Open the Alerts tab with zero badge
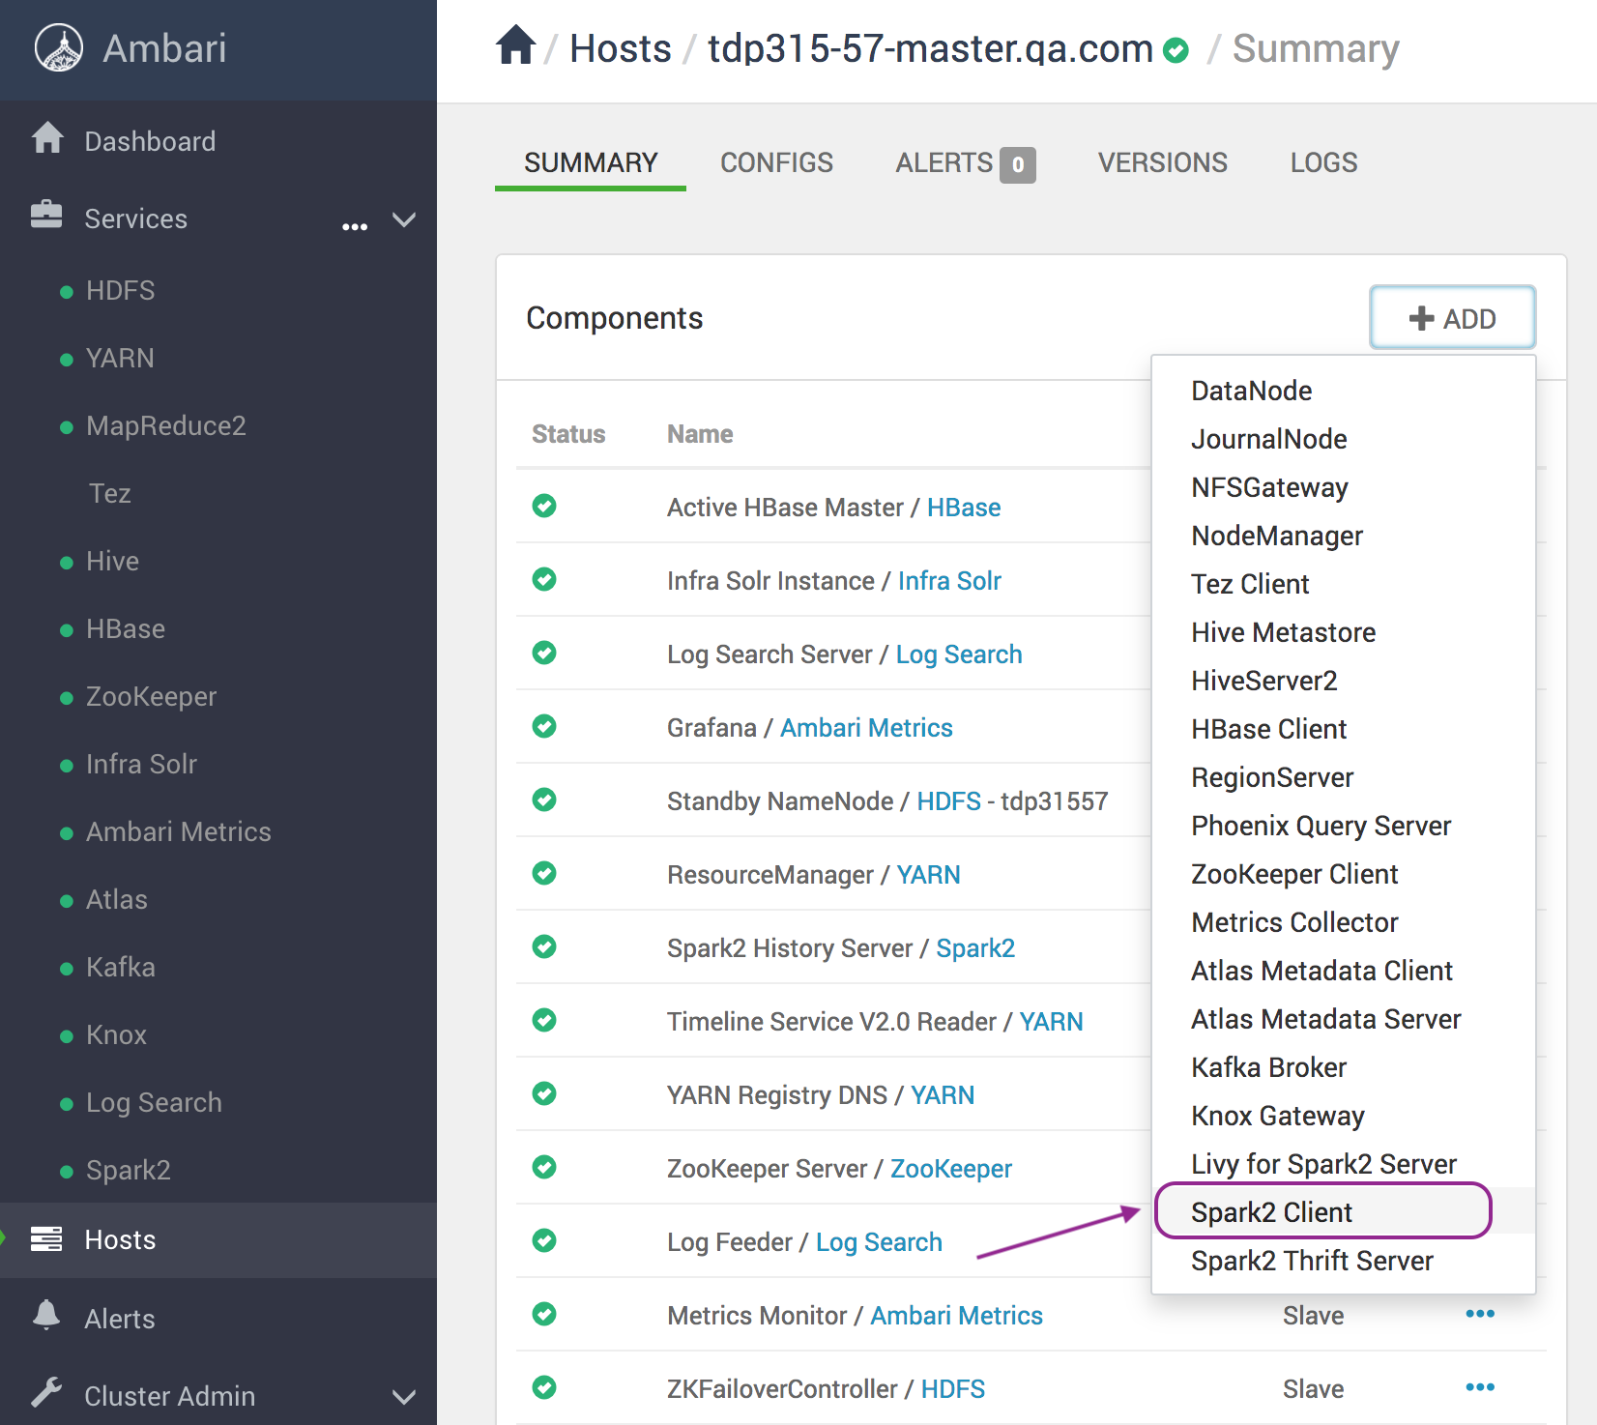The height and width of the screenshot is (1425, 1597). [x=964, y=163]
